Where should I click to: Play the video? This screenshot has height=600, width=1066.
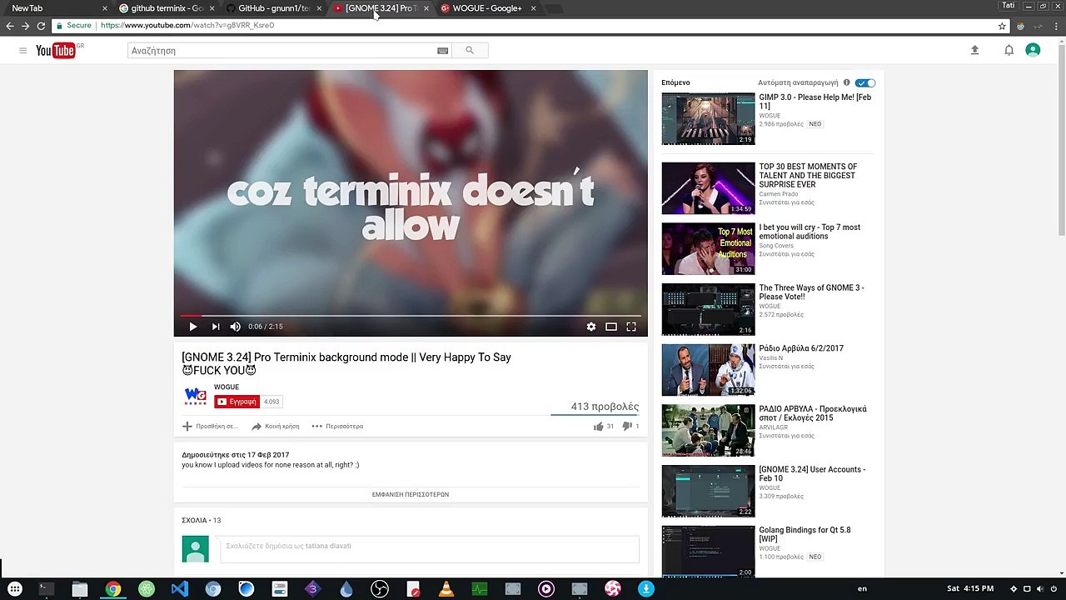pyautogui.click(x=192, y=327)
